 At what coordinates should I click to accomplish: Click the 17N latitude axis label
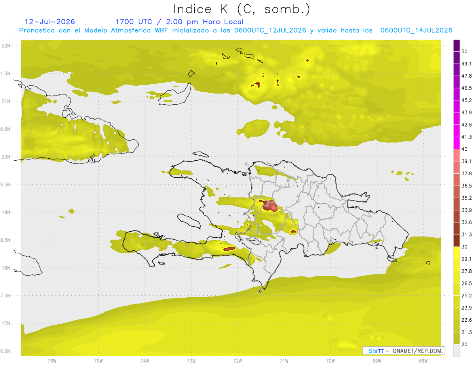pos(7,323)
